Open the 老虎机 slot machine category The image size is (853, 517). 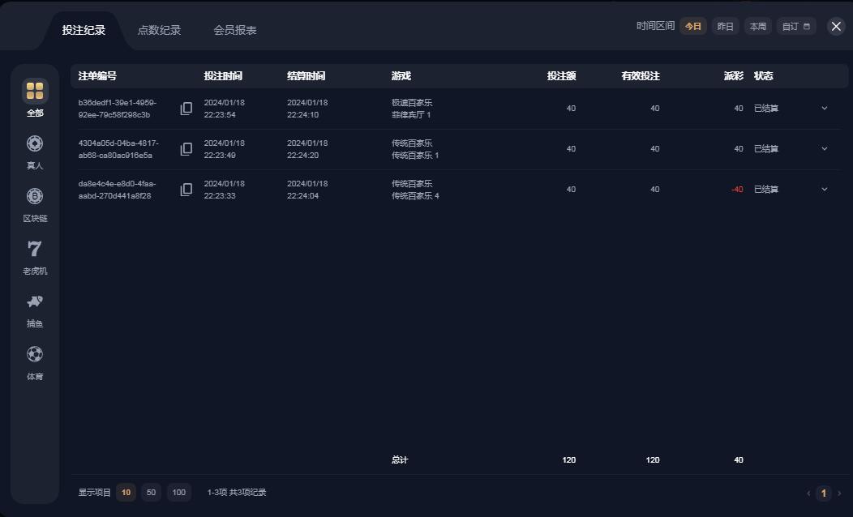click(x=35, y=257)
